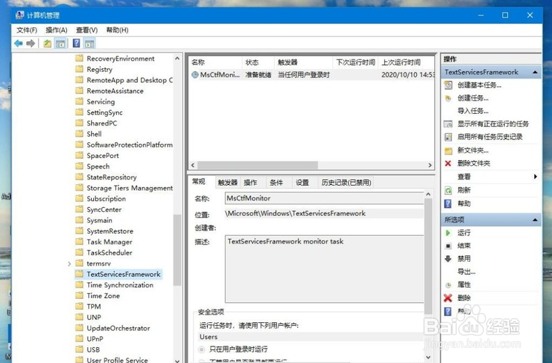Open the 查看 submenu arrow
This screenshot has width=552, height=363.
(535, 177)
